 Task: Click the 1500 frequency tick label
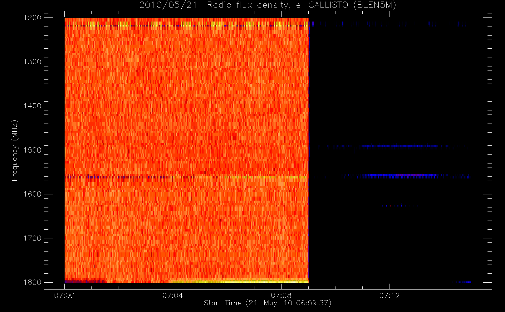tap(33, 150)
